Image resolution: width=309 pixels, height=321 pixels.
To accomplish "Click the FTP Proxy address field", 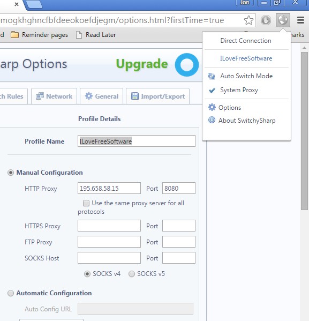I will point(109,242).
